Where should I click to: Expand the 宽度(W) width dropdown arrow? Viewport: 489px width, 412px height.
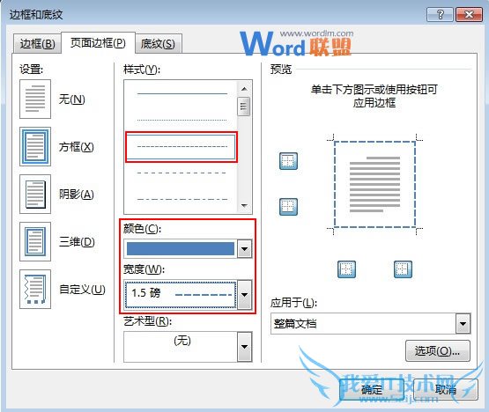(245, 295)
